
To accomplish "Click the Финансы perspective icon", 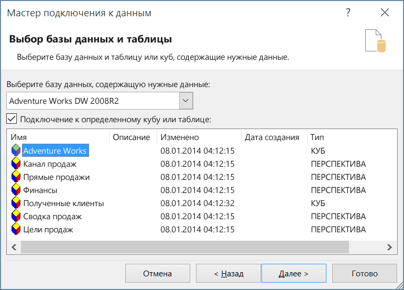I will 16,190.
